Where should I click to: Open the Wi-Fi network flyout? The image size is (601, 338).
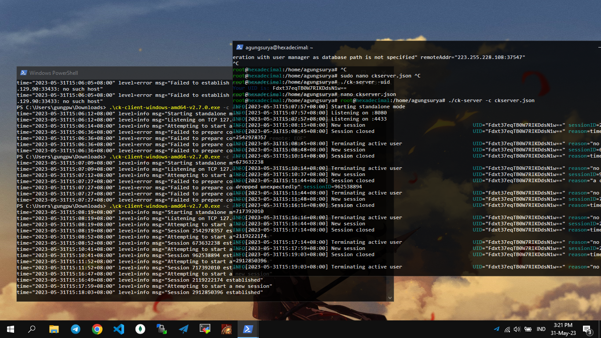507,329
